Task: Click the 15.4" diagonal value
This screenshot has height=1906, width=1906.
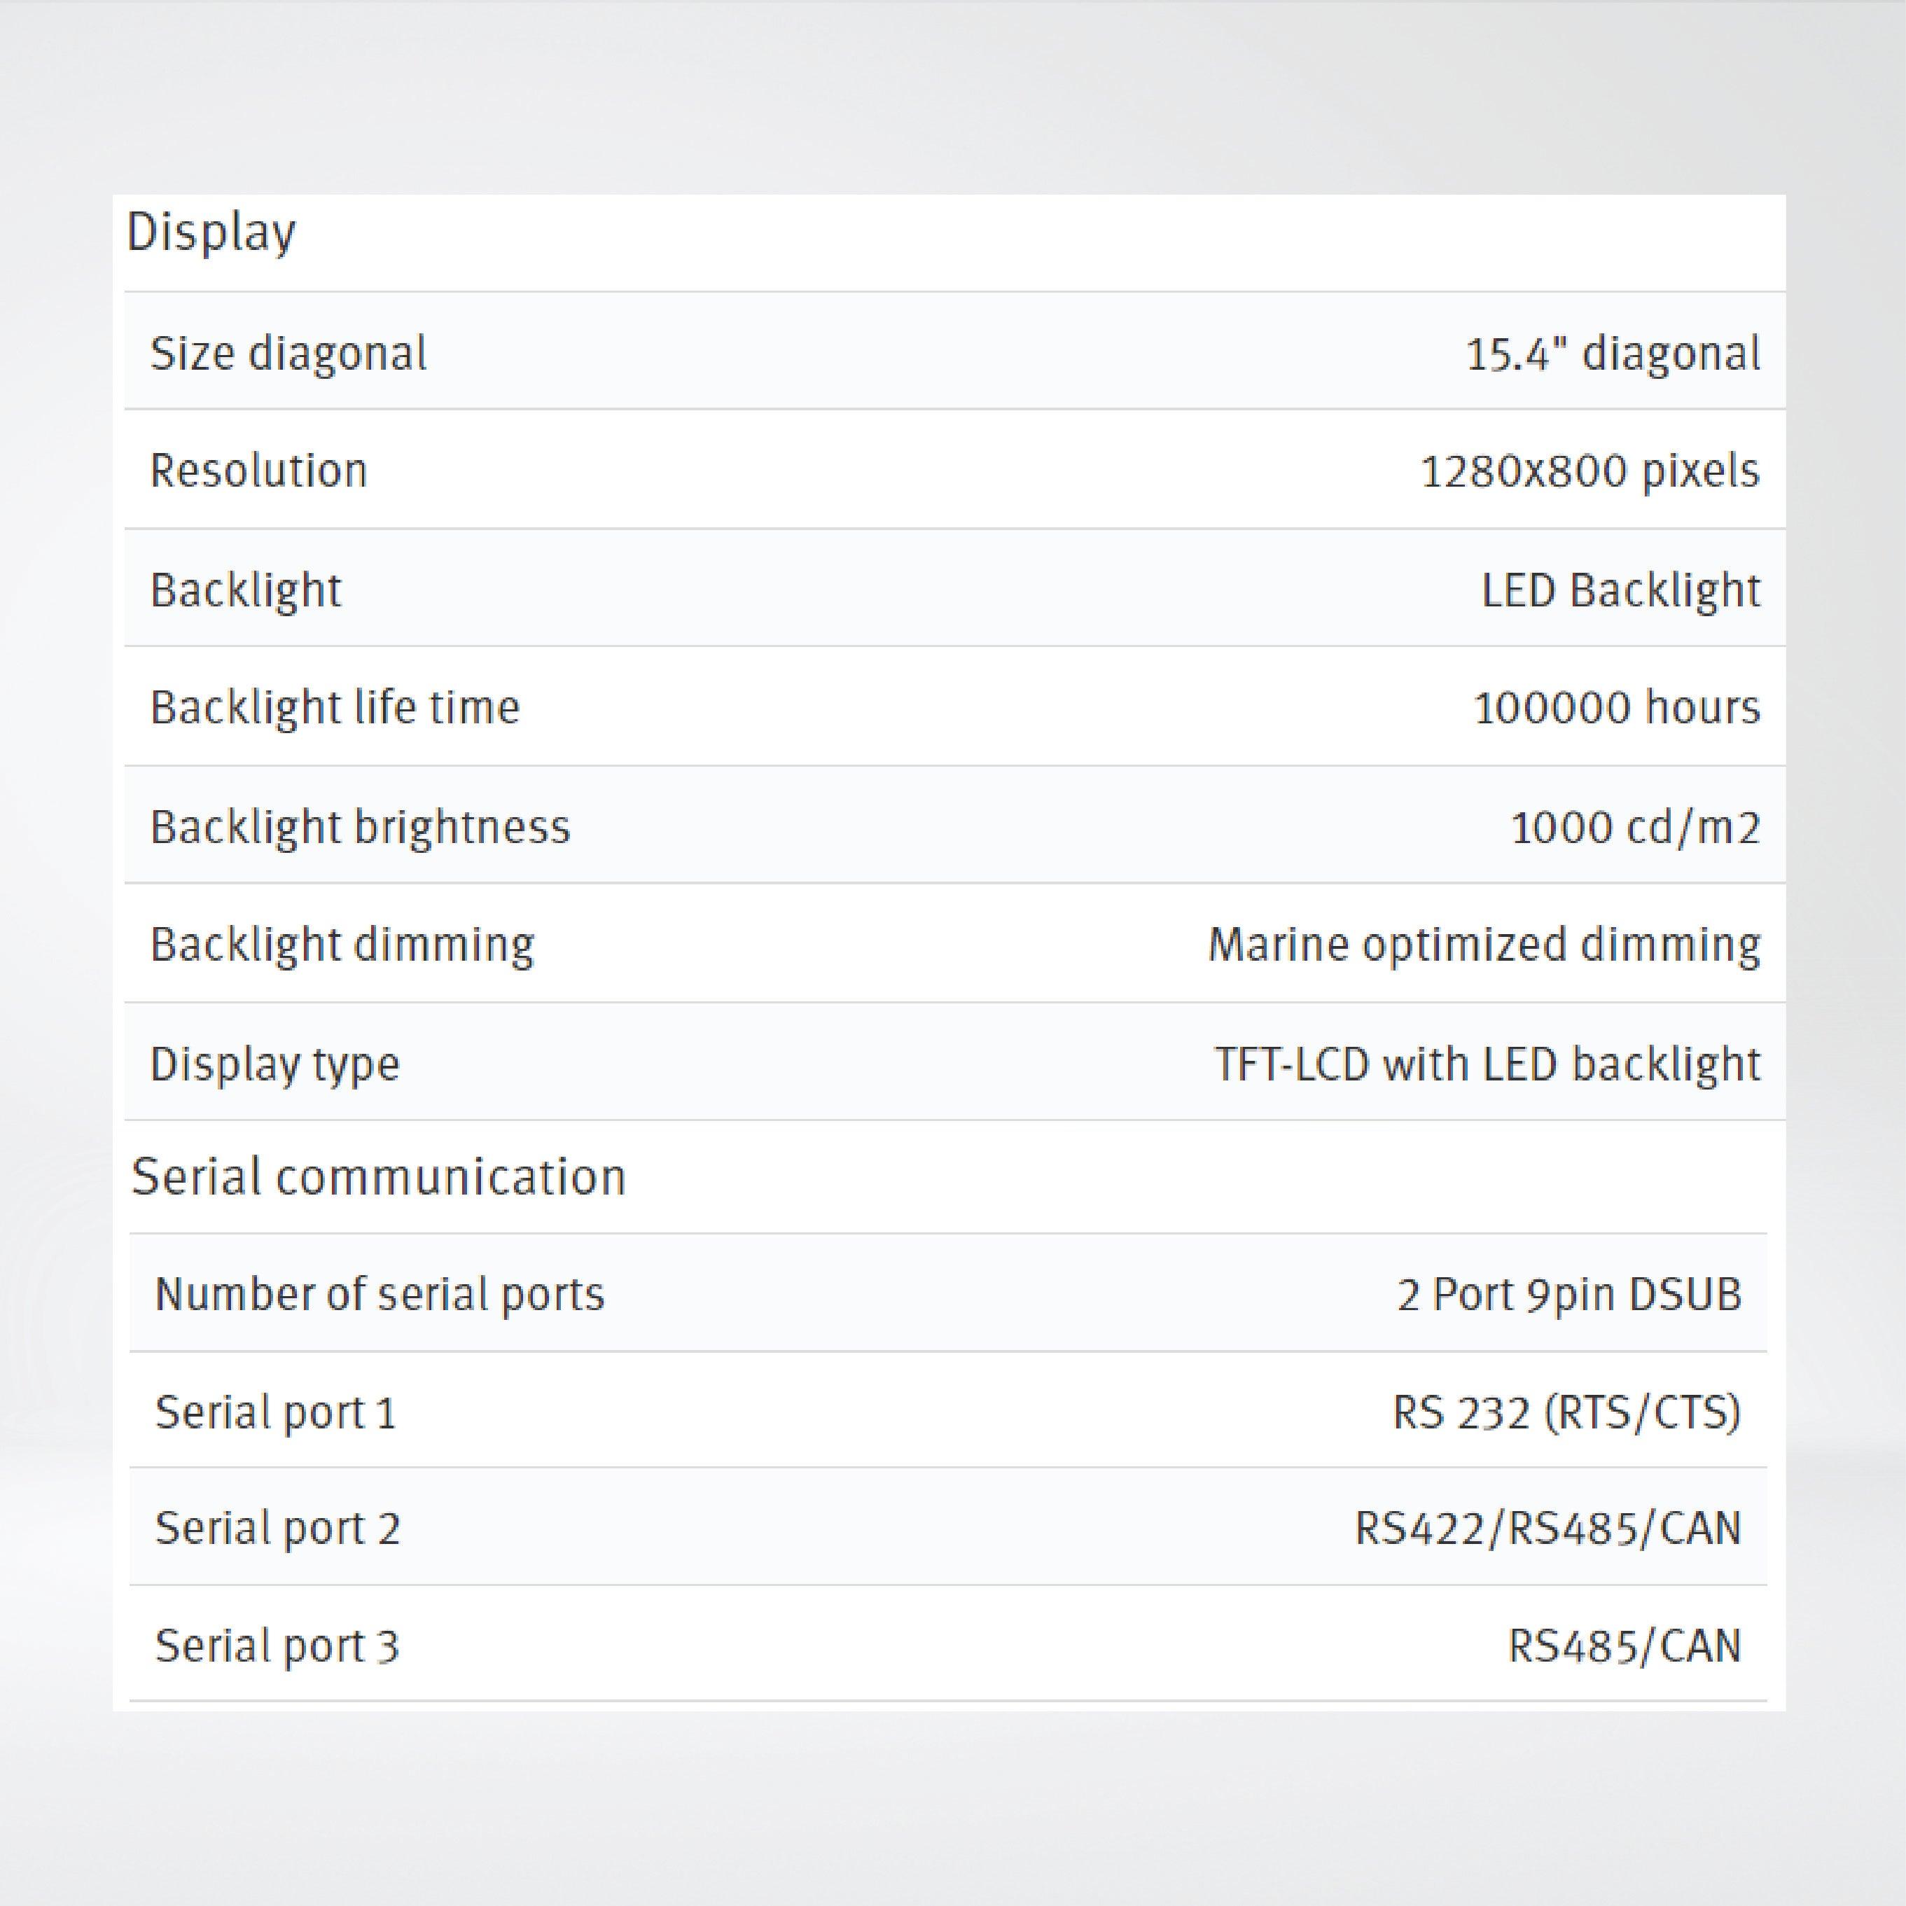Action: tap(1612, 353)
